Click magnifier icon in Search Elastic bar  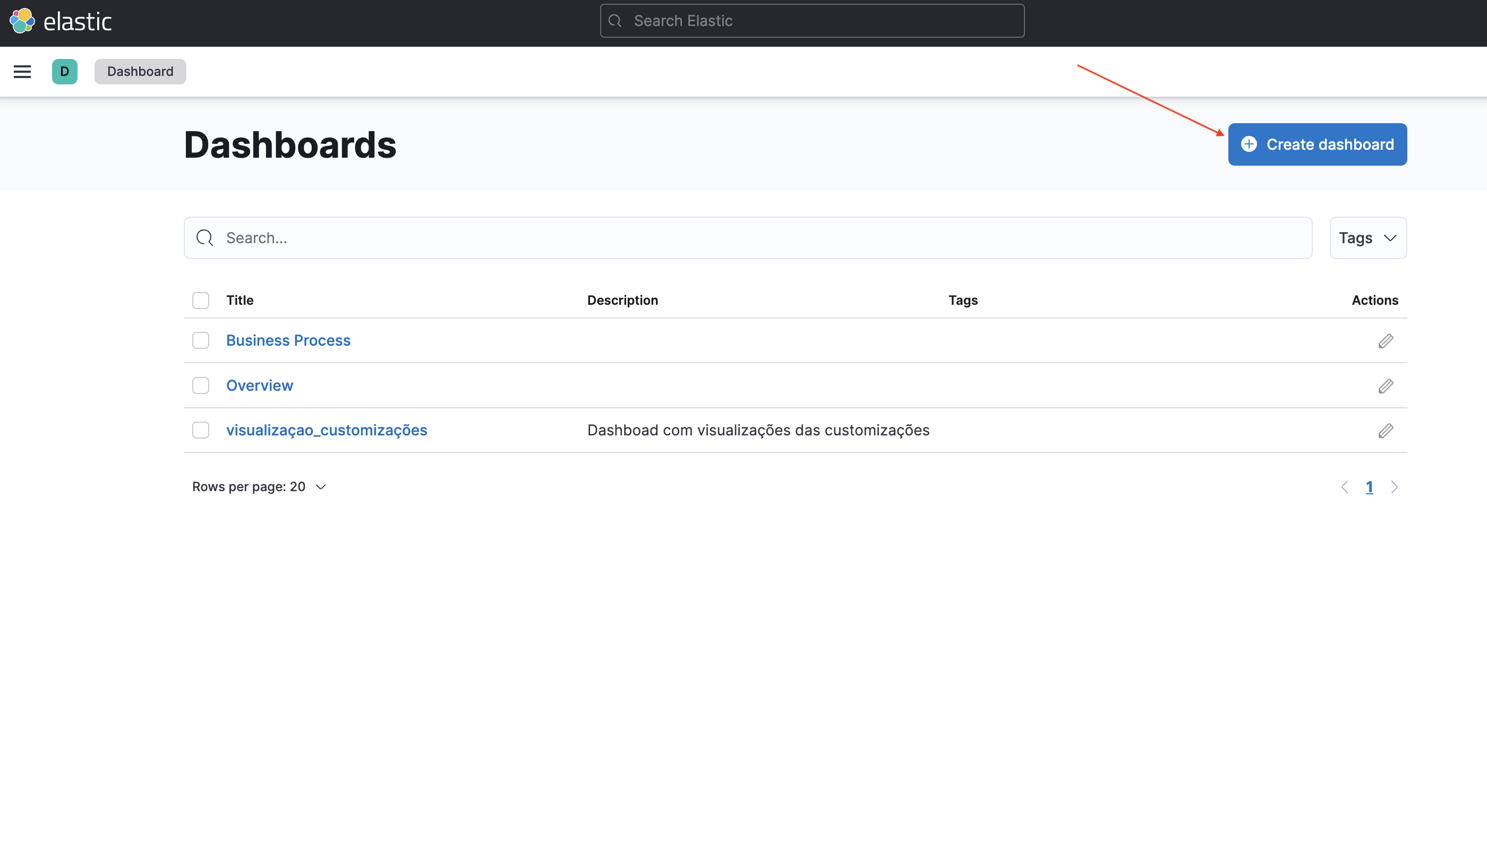[x=615, y=21]
